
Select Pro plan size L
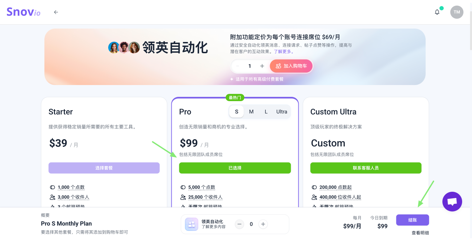(266, 112)
